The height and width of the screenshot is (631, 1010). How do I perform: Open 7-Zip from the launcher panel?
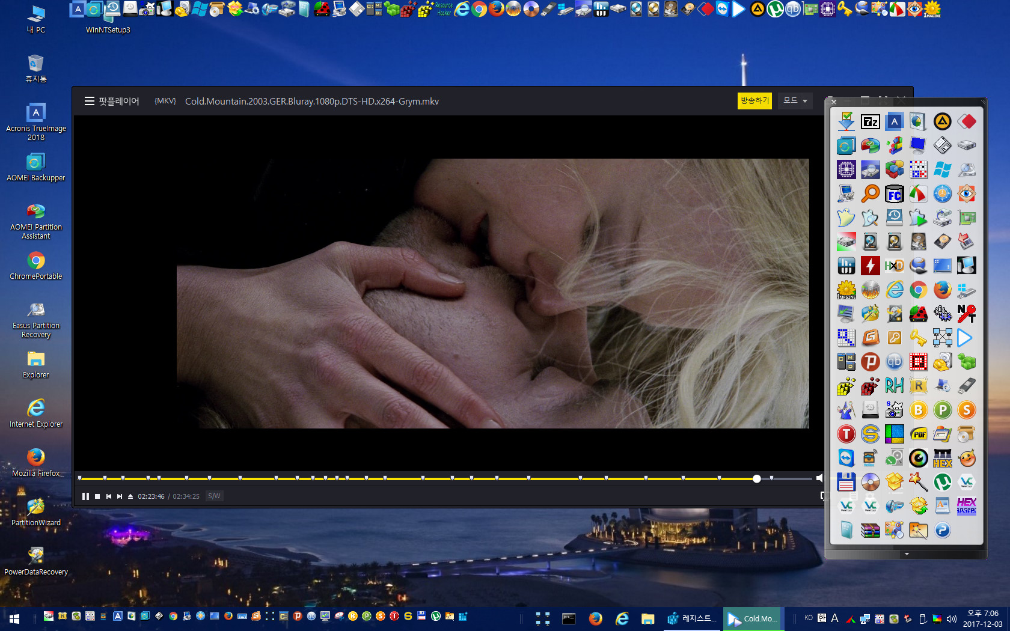point(870,122)
